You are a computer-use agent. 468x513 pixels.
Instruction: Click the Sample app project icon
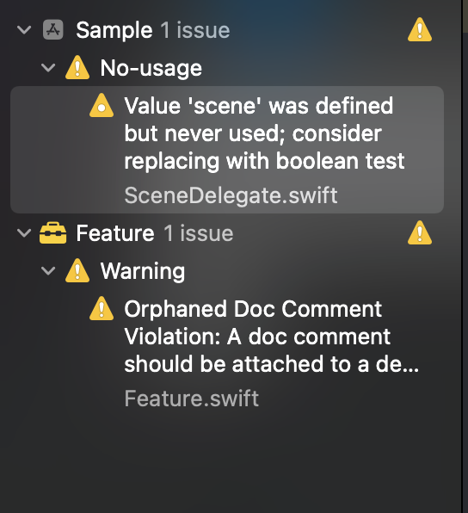53,30
